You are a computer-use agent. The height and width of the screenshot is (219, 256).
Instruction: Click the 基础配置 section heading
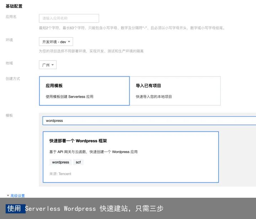14,6
